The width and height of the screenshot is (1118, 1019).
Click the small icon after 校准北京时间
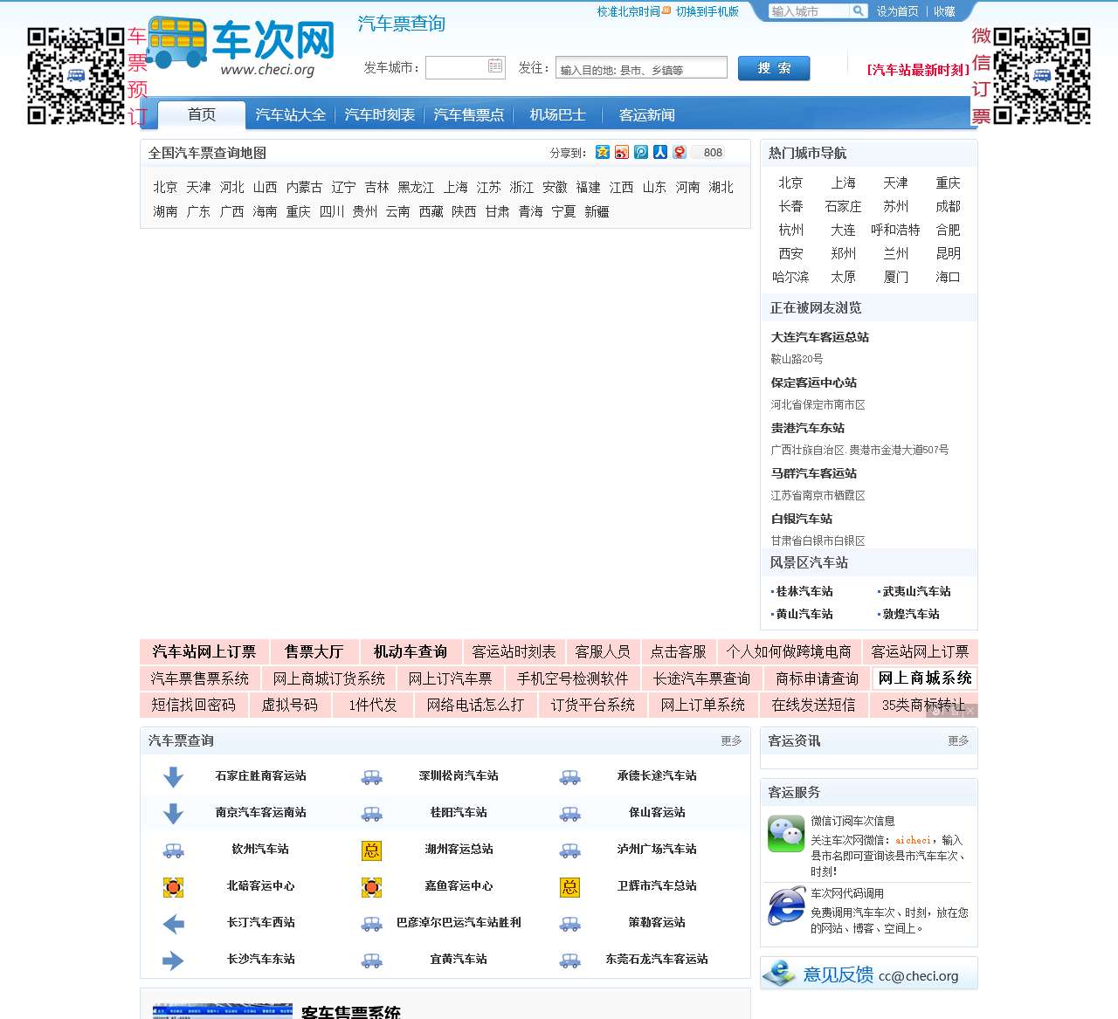666,10
